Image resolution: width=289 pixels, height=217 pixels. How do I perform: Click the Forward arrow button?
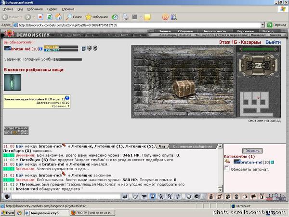27,17
